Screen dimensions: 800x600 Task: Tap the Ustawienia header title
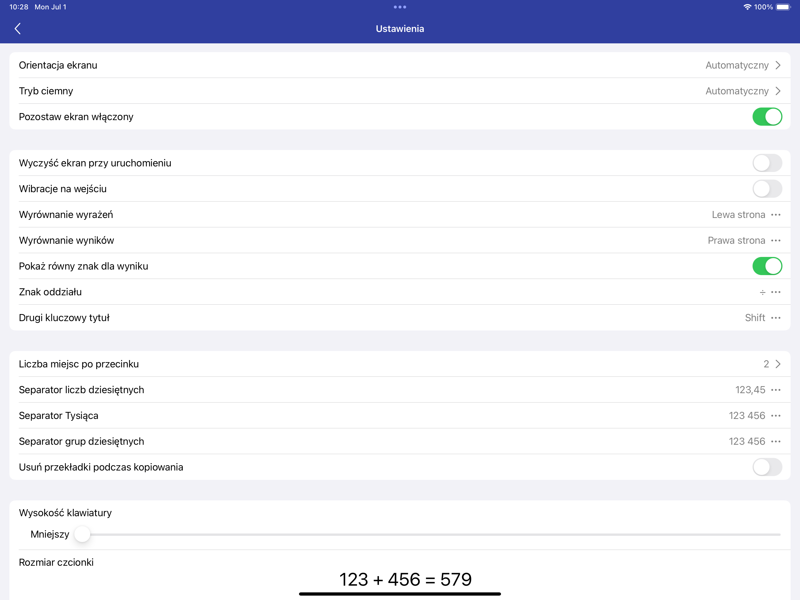coord(400,29)
